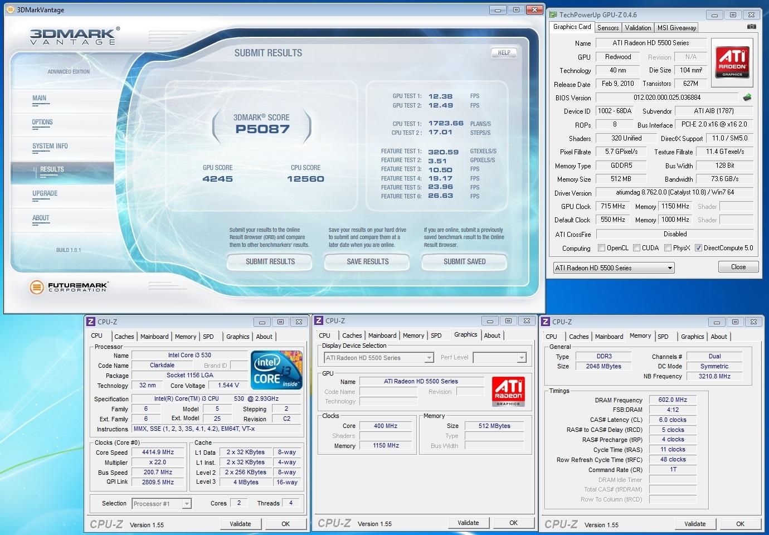
Task: Open the GPU selection dropdown in GPU-Z
Action: coord(614,268)
